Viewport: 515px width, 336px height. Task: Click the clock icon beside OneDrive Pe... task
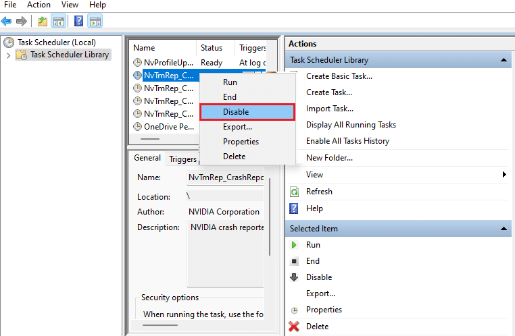tap(137, 127)
